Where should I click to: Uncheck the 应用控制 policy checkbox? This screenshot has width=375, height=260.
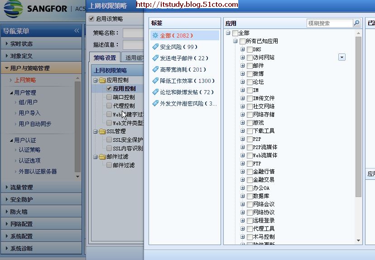[109, 88]
